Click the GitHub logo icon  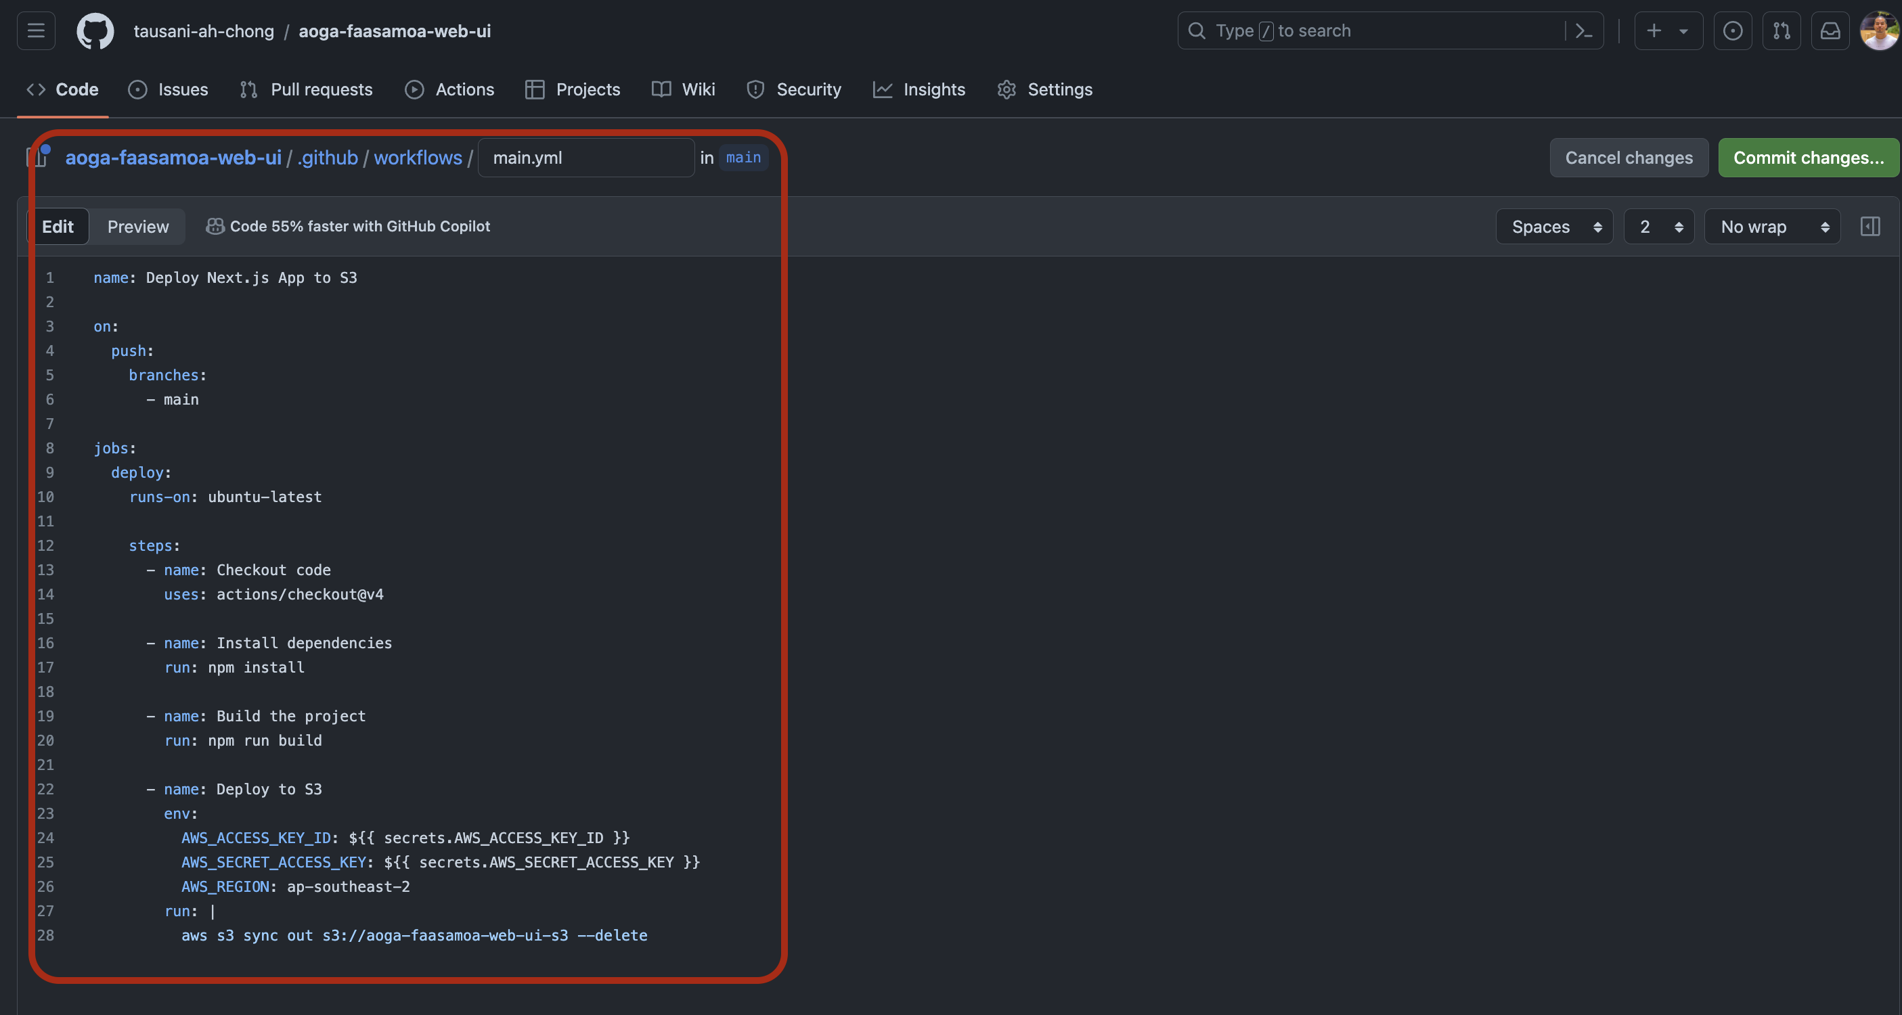tap(95, 30)
